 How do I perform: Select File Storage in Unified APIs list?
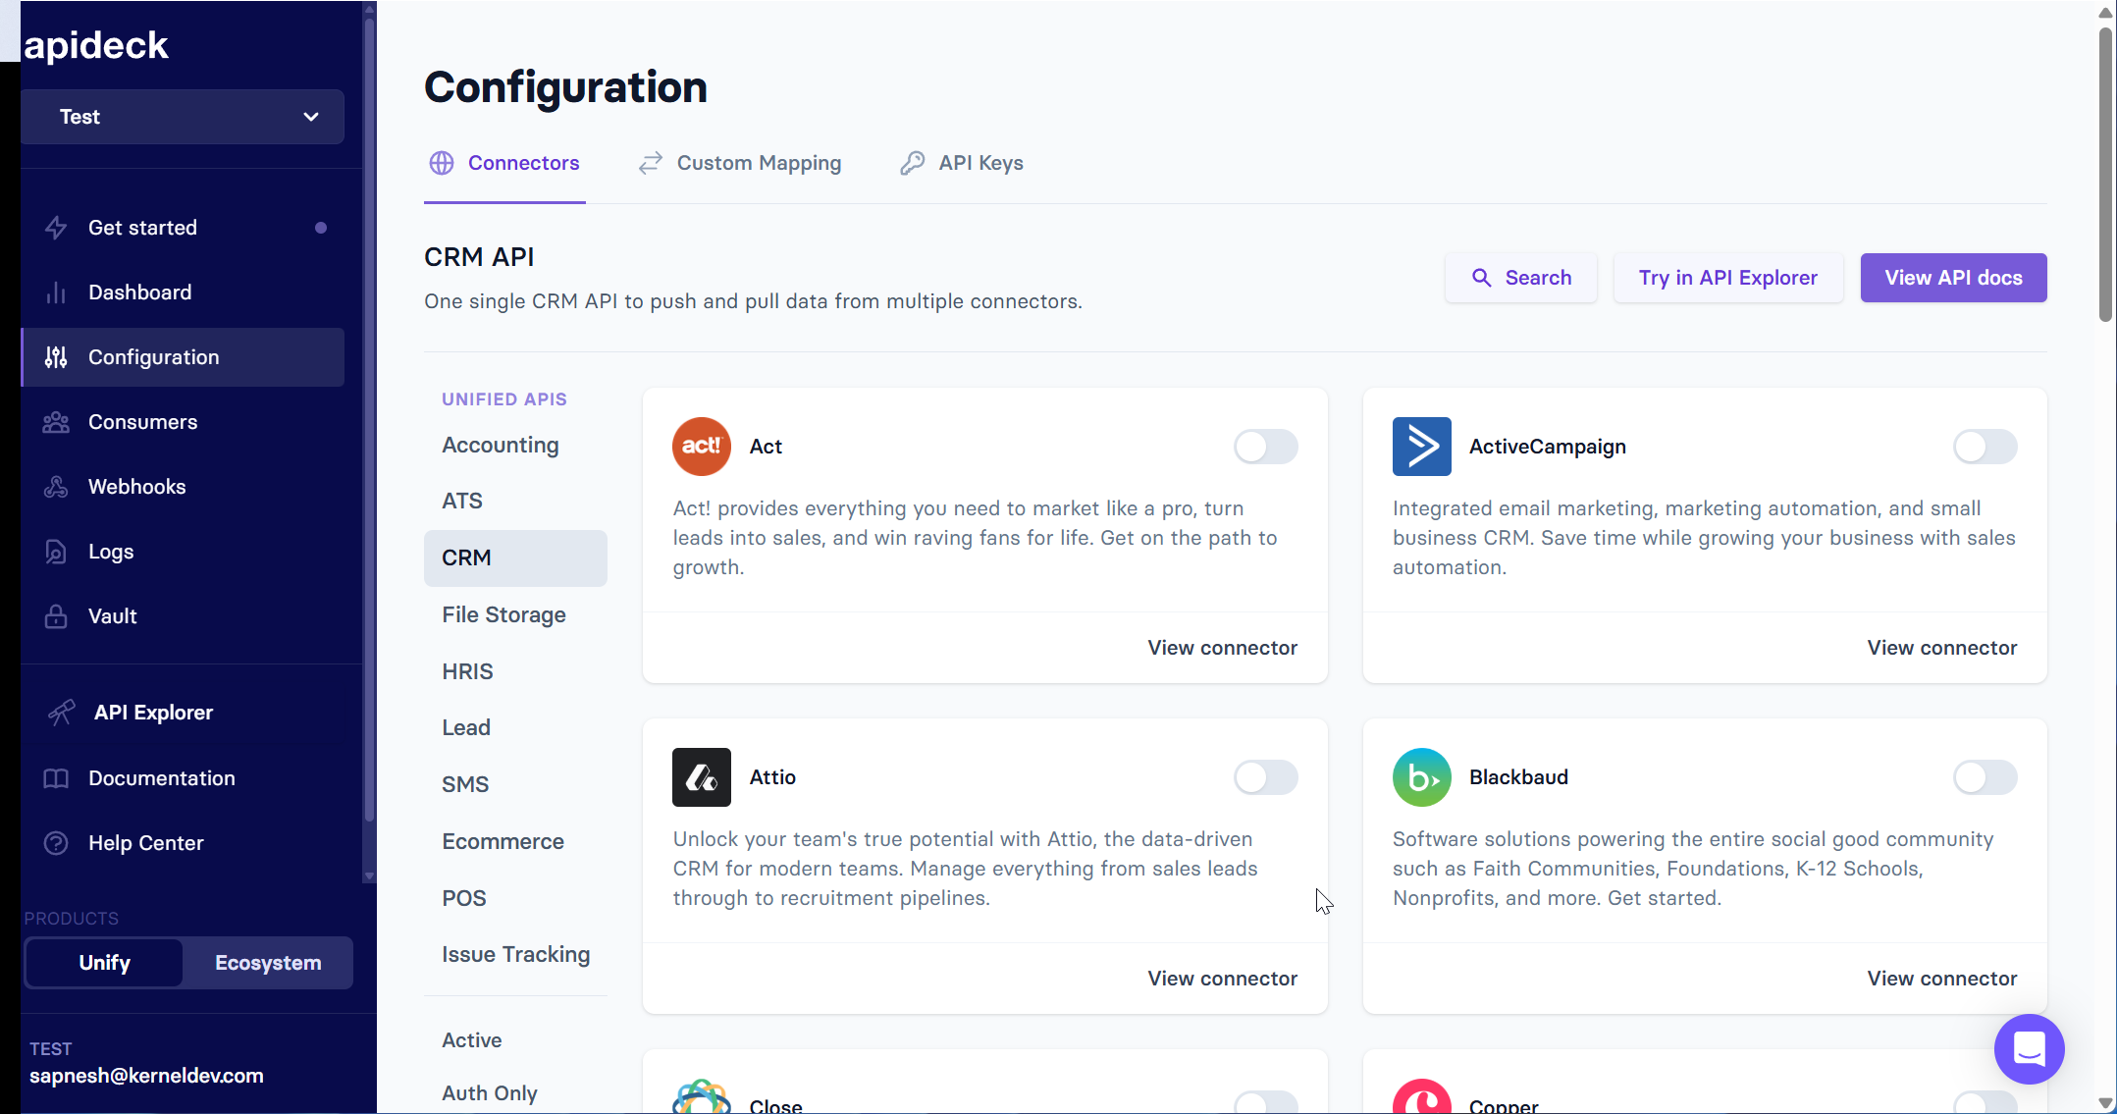(503, 615)
